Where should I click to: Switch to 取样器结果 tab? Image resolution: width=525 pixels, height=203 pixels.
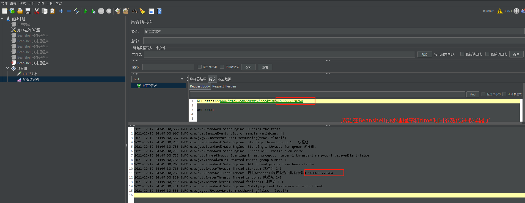pyautogui.click(x=198, y=79)
